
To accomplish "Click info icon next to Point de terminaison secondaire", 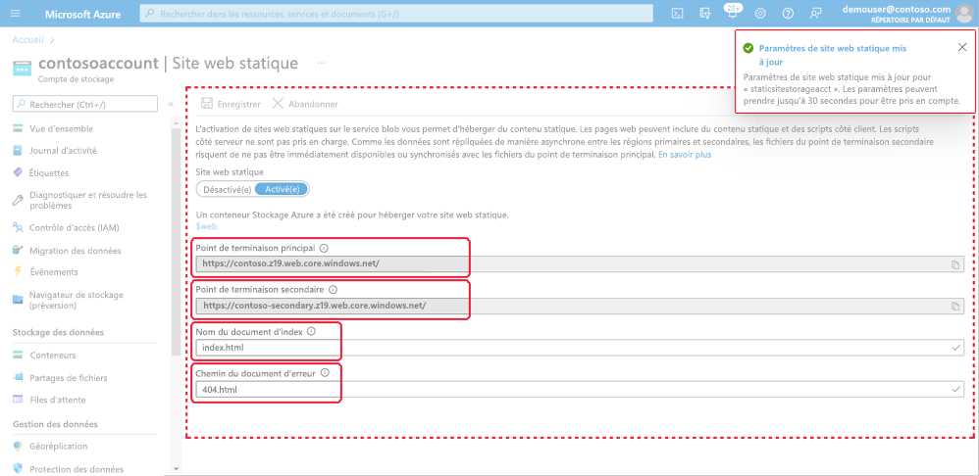I will (x=333, y=290).
